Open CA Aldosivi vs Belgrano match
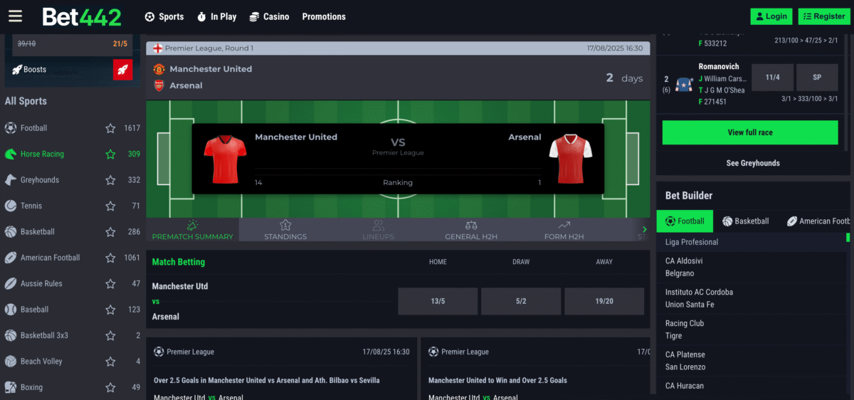The width and height of the screenshot is (854, 400). (x=751, y=267)
